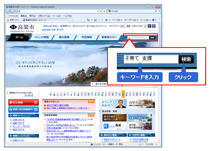Click the orange RSS badge for 新着更新情報

(x=91, y=115)
